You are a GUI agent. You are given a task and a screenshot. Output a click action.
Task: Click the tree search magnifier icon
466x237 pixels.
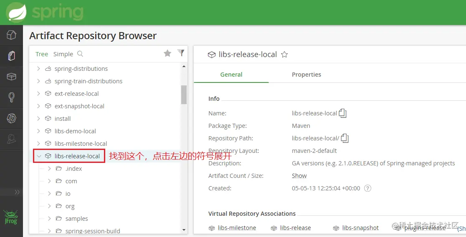point(80,54)
